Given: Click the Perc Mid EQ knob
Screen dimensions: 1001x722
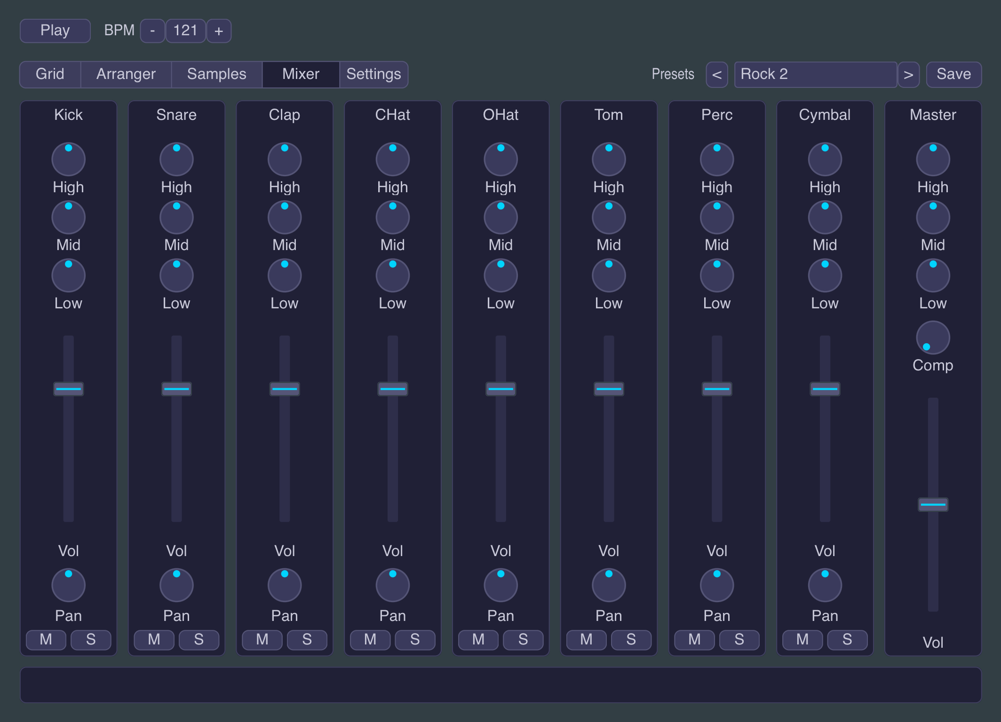Looking at the screenshot, I should point(717,217).
